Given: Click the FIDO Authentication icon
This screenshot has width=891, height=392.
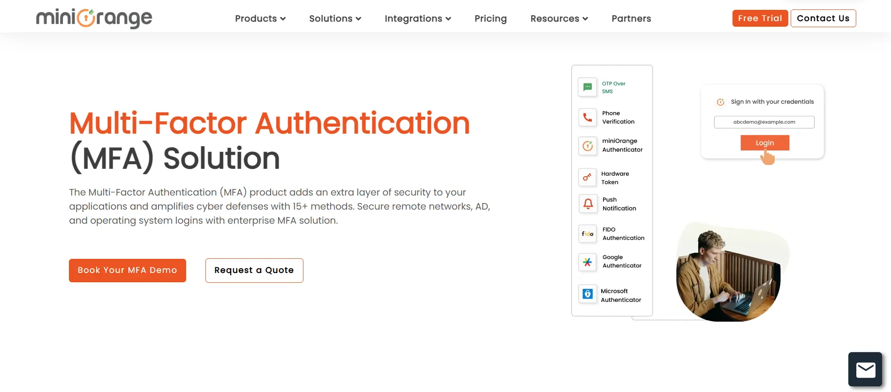Looking at the screenshot, I should point(587,234).
